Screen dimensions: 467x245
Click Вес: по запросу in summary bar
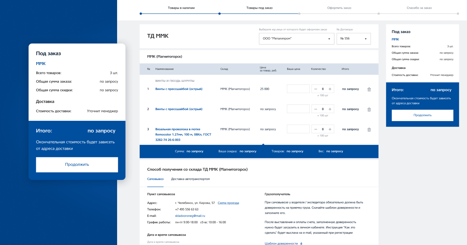331,151
